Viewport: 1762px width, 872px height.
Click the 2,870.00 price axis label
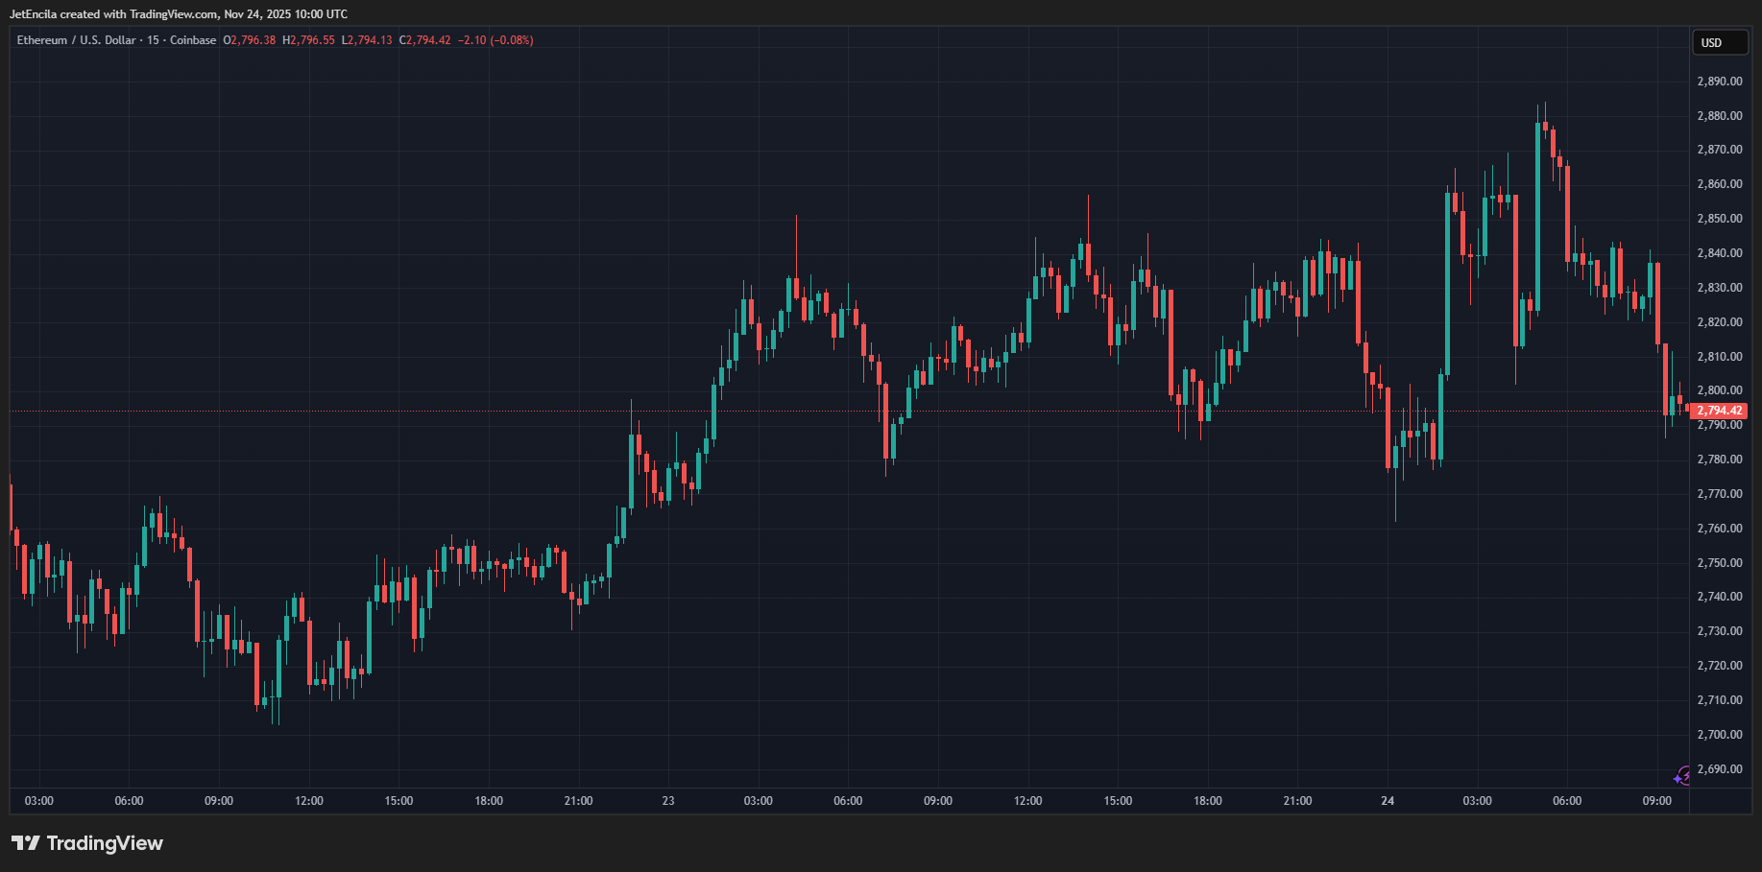(x=1720, y=150)
